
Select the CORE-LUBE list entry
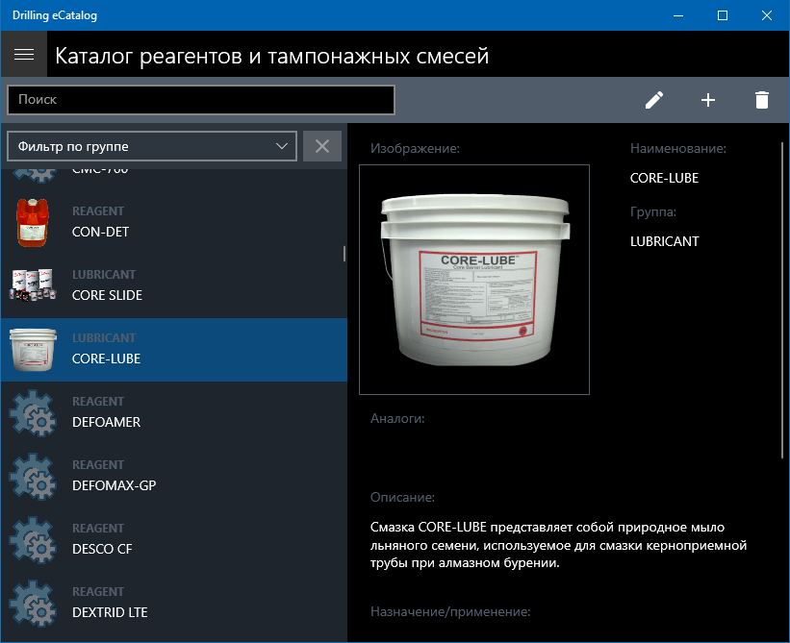[x=174, y=349]
